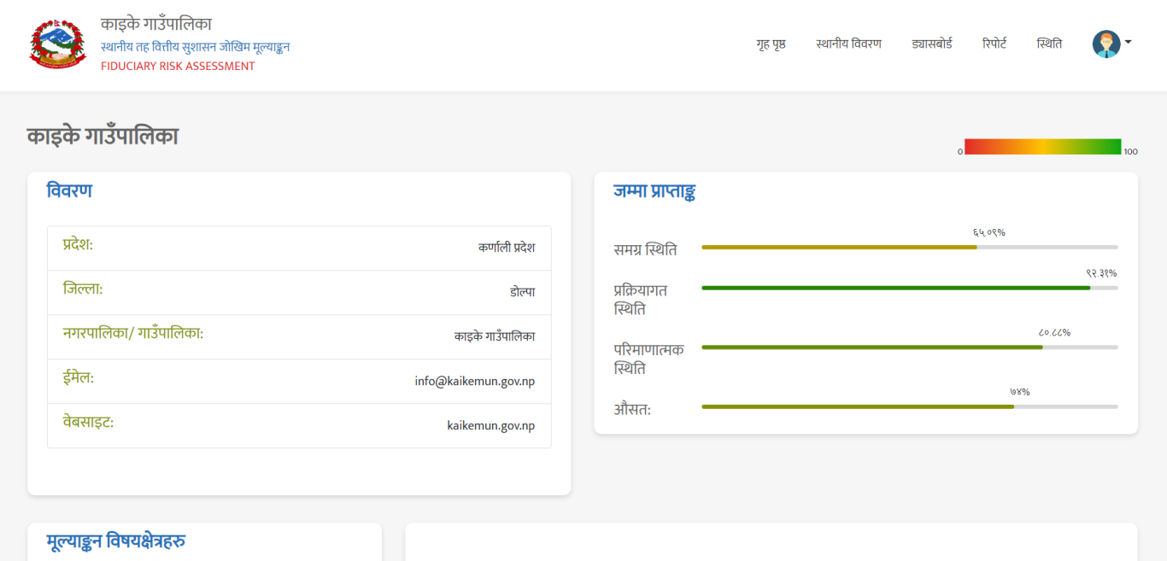Viewport: 1167px width, 561px height.
Task: Click the समग्र स्थिति progress bar
Action: pyautogui.click(x=910, y=247)
